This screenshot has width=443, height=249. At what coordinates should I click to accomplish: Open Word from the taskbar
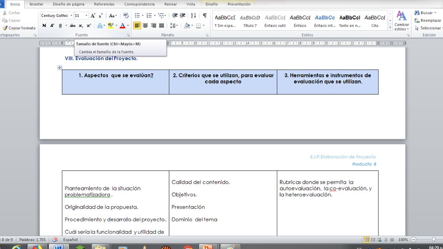tap(58, 247)
